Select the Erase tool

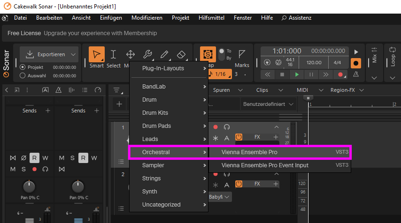click(x=181, y=54)
